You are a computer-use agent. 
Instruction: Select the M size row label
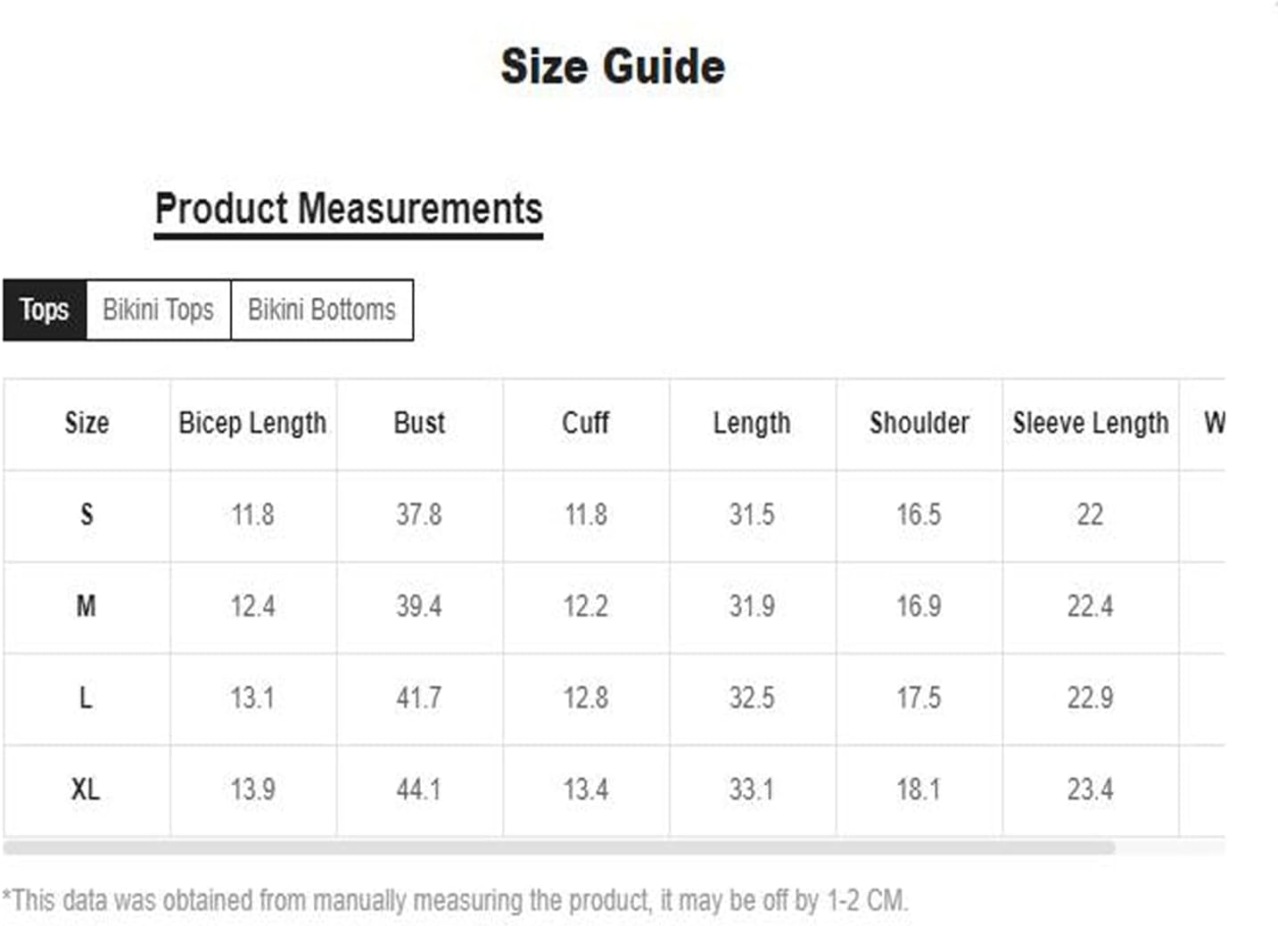[x=87, y=607]
